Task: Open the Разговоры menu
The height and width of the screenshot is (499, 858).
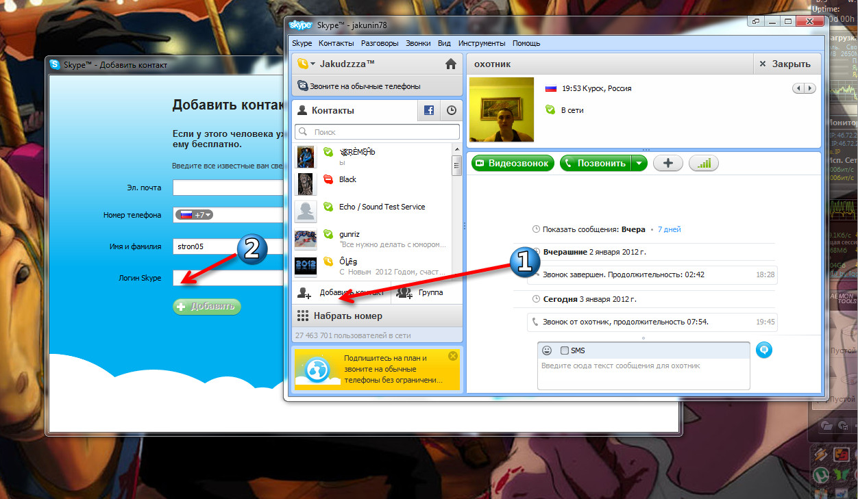Action: tap(380, 43)
